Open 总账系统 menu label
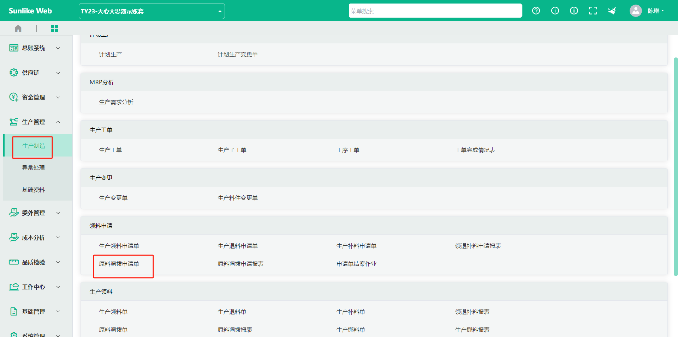 [34, 48]
